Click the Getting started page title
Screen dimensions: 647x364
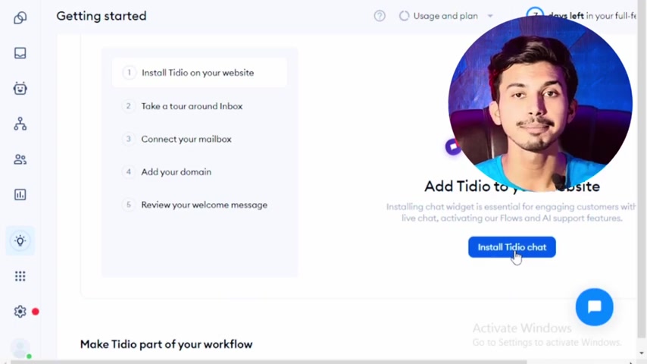[102, 16]
